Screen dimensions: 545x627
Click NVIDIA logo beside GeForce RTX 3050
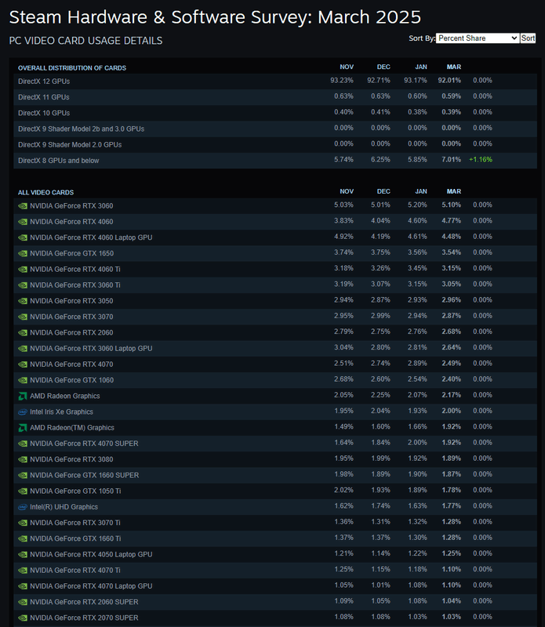click(23, 301)
